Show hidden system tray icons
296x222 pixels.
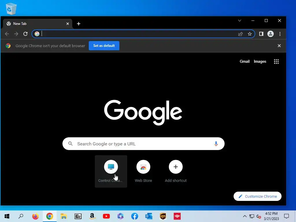(245, 216)
